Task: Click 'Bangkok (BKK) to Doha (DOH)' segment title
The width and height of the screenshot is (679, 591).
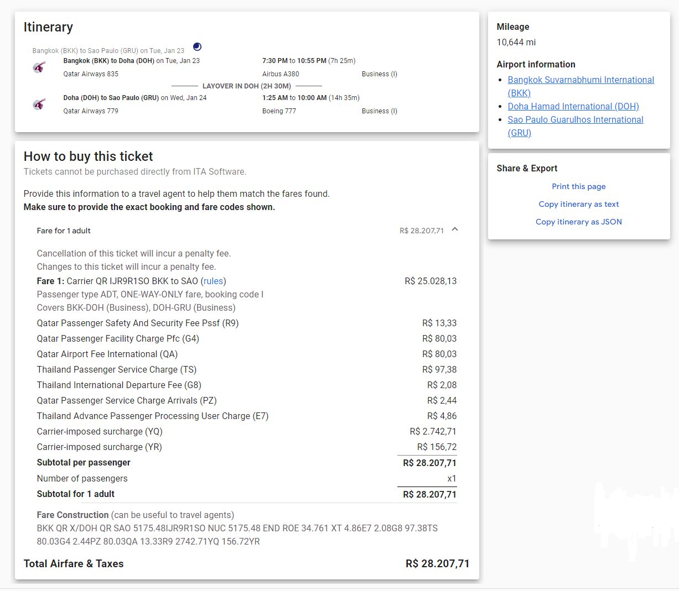Action: coord(109,61)
